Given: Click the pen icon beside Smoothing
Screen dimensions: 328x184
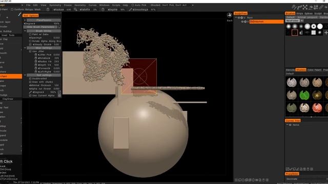Looking at the screenshot, I should pos(130,9).
